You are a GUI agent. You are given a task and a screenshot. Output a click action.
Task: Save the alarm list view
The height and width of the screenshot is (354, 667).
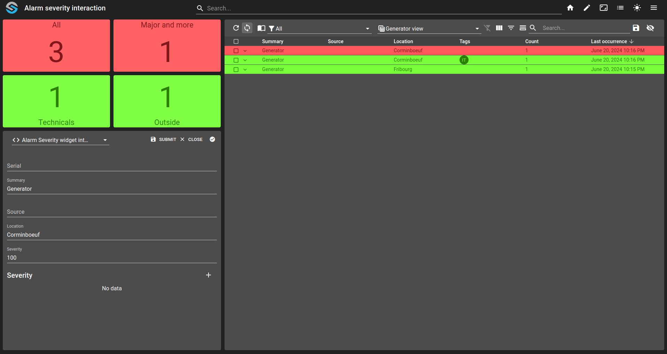[x=636, y=28]
